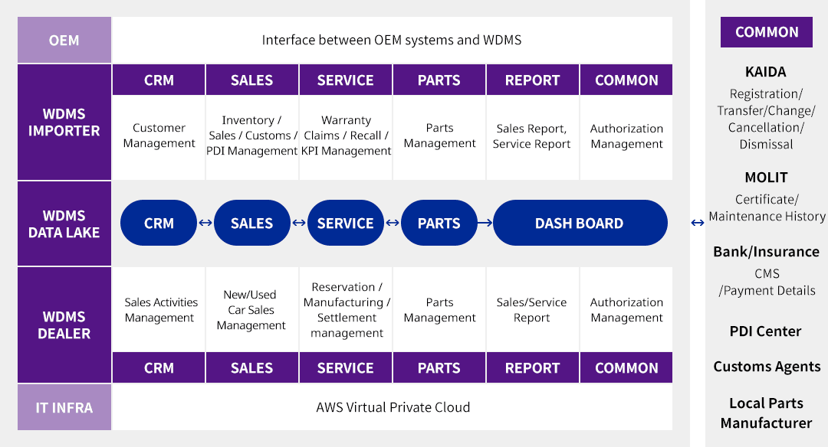Open the Customer Management cell
This screenshot has width=828, height=447.
click(x=159, y=136)
